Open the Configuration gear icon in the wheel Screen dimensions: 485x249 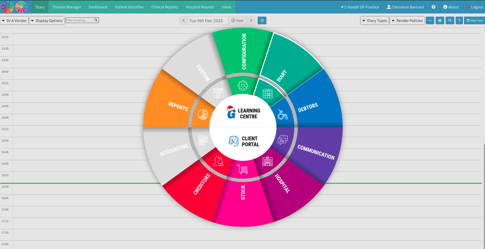pos(243,86)
